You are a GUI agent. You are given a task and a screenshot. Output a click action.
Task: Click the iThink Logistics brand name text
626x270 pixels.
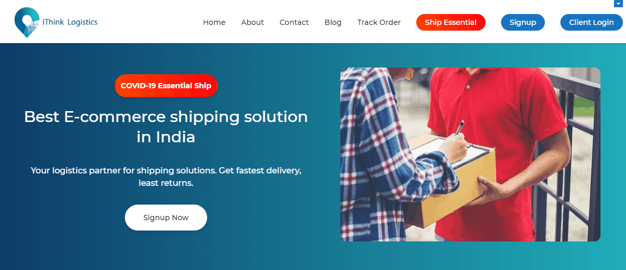pos(70,22)
